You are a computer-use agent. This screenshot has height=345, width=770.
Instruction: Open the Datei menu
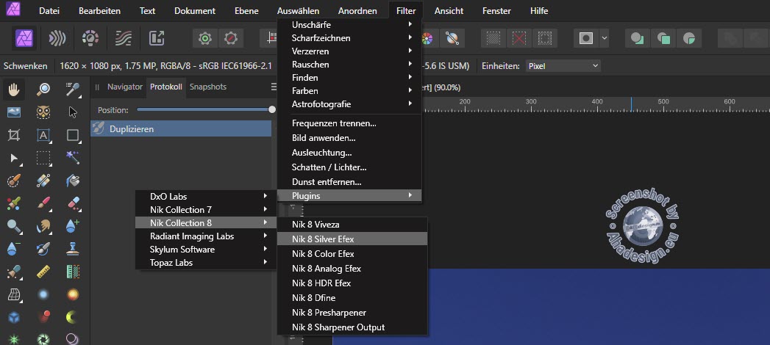tap(49, 11)
